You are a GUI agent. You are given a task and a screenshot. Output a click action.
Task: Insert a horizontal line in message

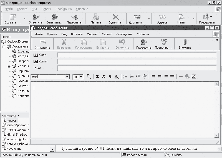181,77
